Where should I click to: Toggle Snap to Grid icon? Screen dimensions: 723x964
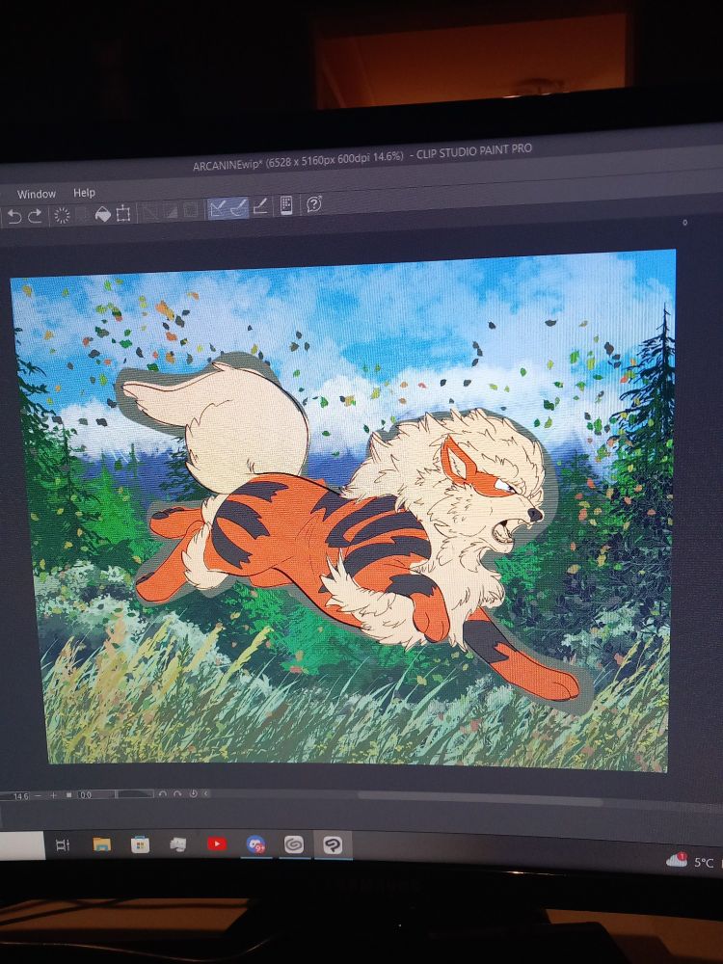(x=260, y=206)
